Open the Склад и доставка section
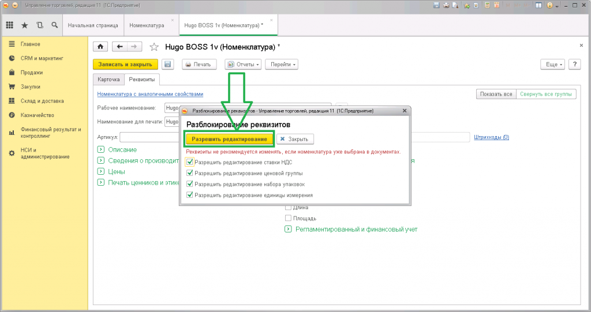Image resolution: width=591 pixels, height=312 pixels. 42,101
